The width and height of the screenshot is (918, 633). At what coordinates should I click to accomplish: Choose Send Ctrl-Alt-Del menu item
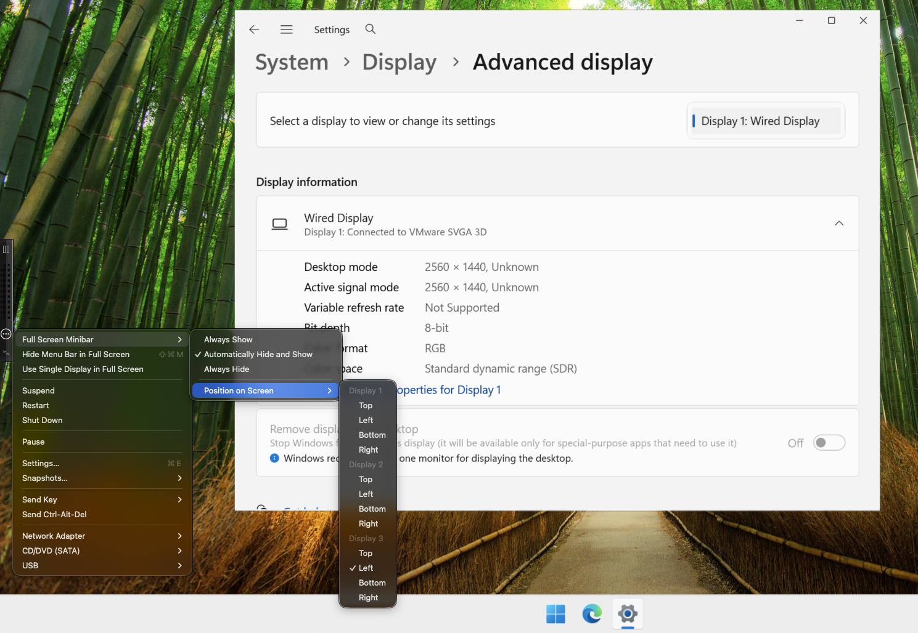click(54, 514)
